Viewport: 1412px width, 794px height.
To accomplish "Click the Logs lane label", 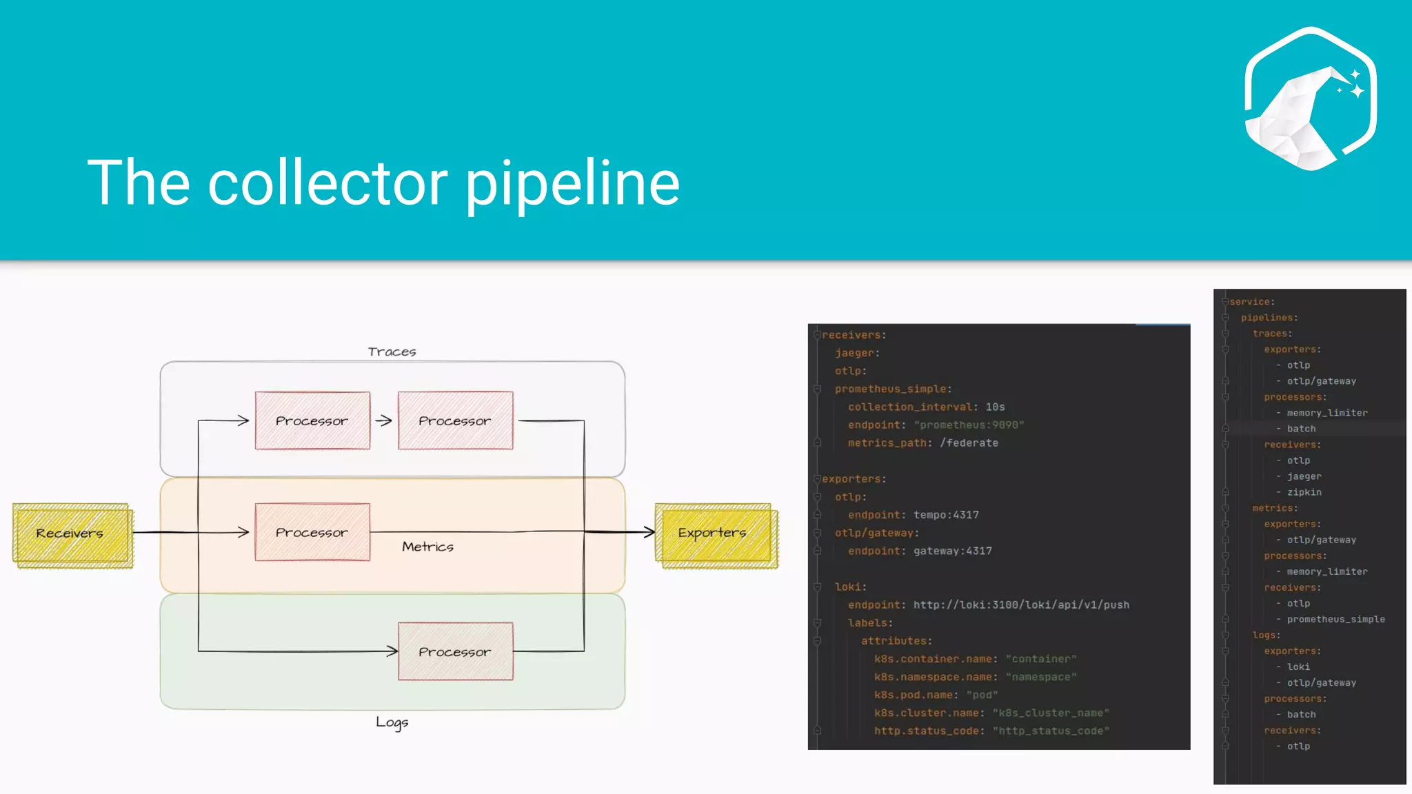I will (392, 722).
